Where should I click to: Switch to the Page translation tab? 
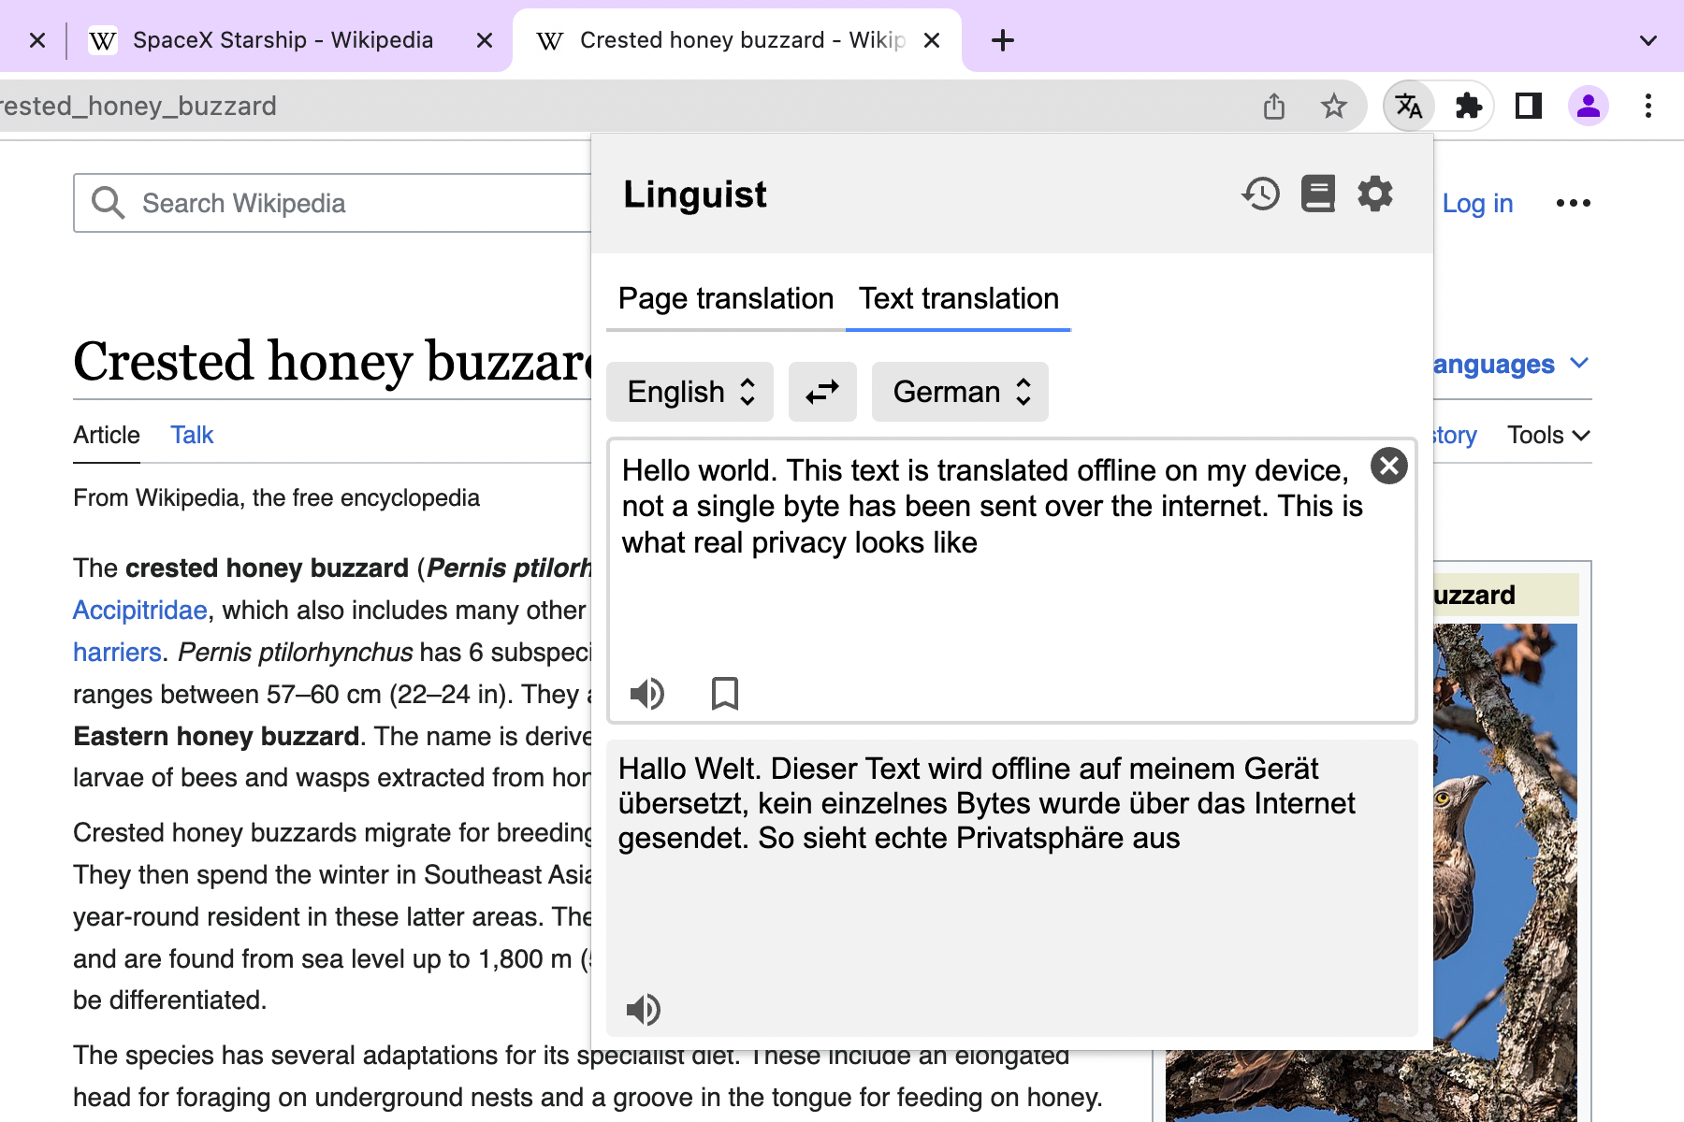click(725, 298)
